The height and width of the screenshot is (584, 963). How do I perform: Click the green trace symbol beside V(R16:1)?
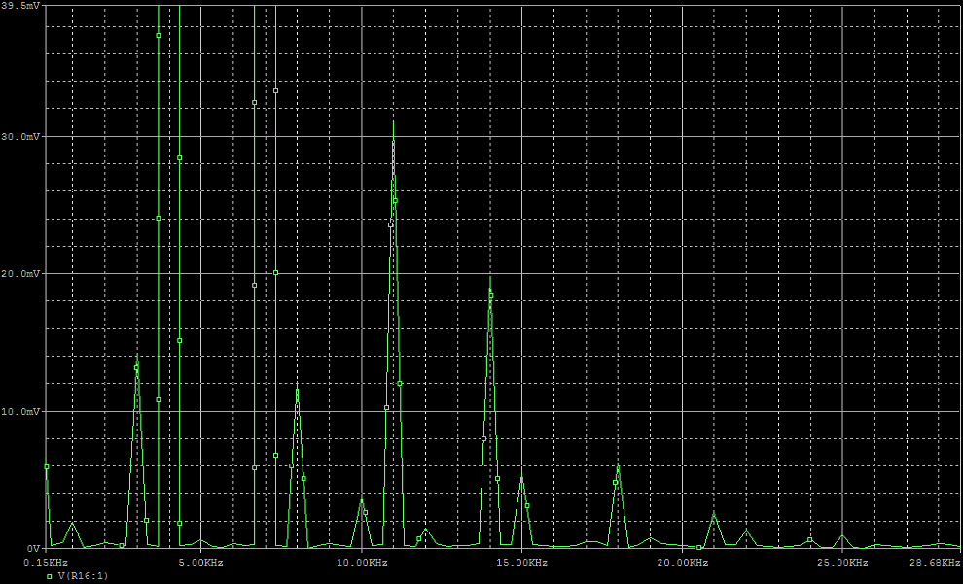50,576
